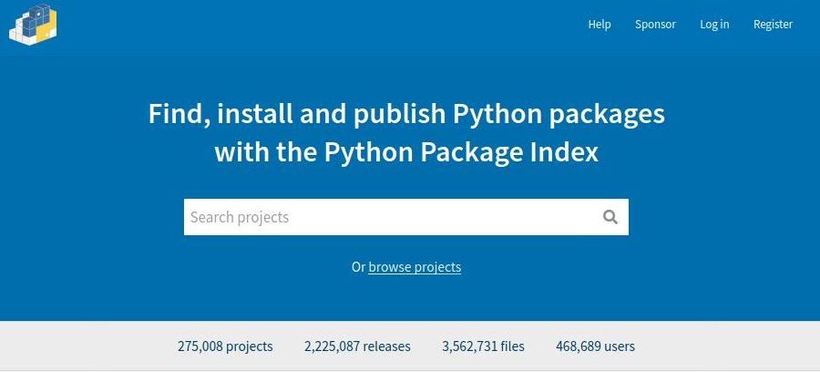This screenshot has height=372, width=820.
Task: Select the 275,008 projects statistic text
Action: coord(225,346)
